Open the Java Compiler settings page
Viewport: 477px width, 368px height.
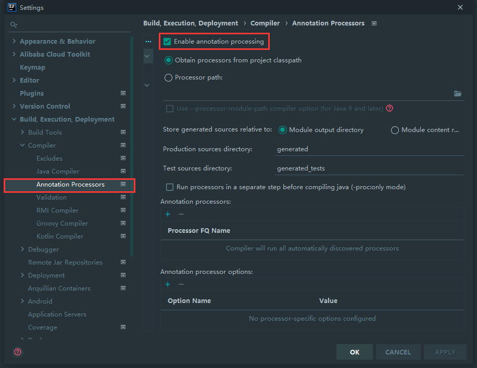point(57,172)
